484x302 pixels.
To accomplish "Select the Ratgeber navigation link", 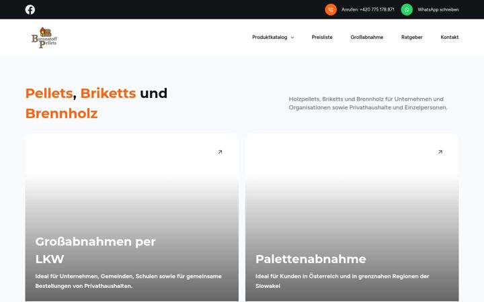I will tap(412, 38).
